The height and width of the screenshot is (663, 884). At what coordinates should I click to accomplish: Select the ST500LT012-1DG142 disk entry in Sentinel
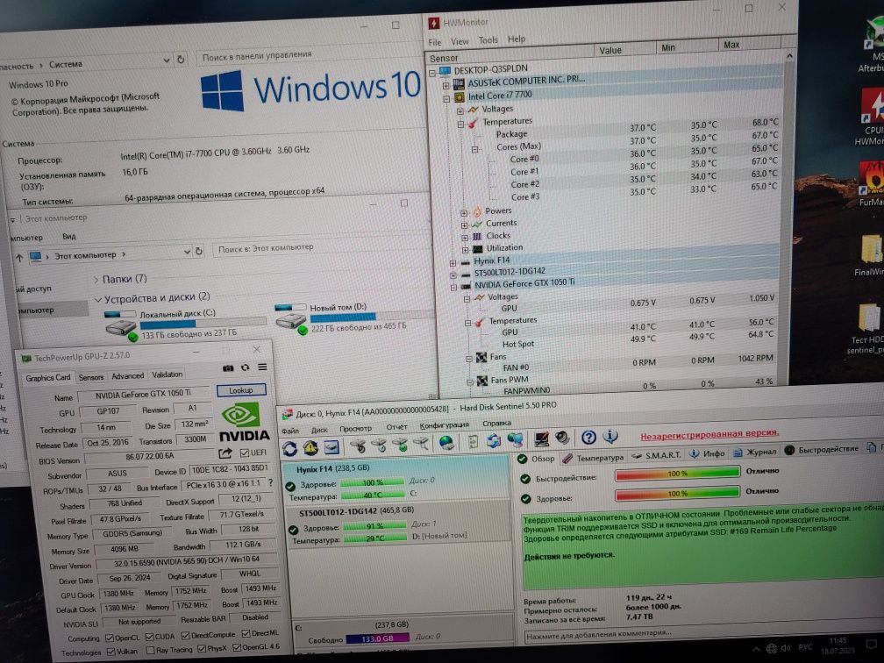pos(397,524)
